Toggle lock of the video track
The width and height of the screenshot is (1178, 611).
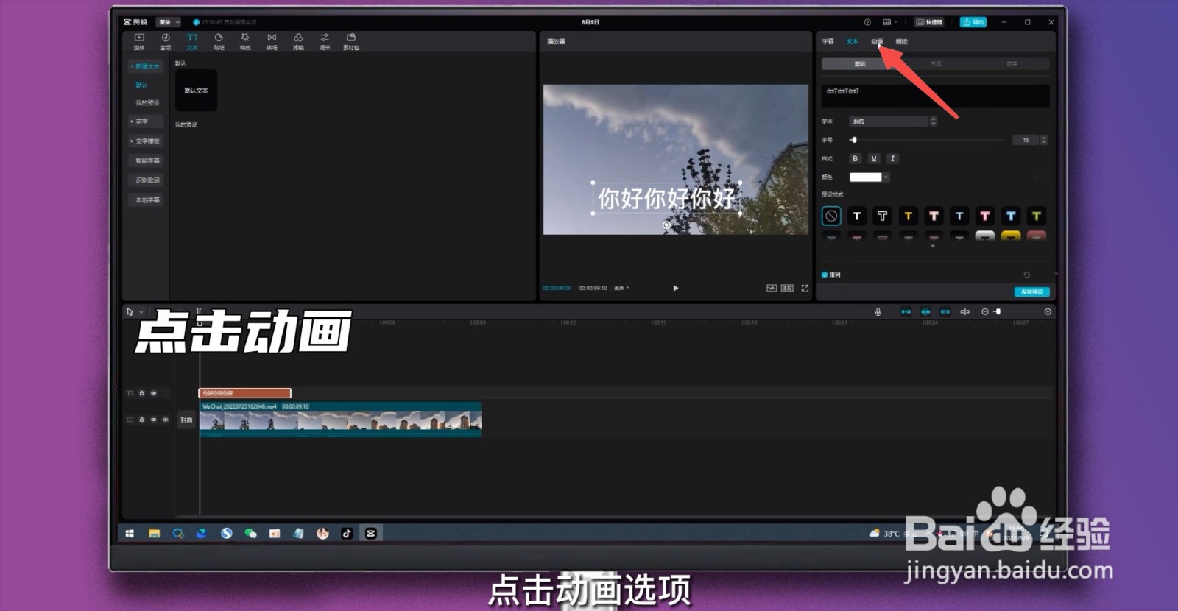tap(142, 420)
